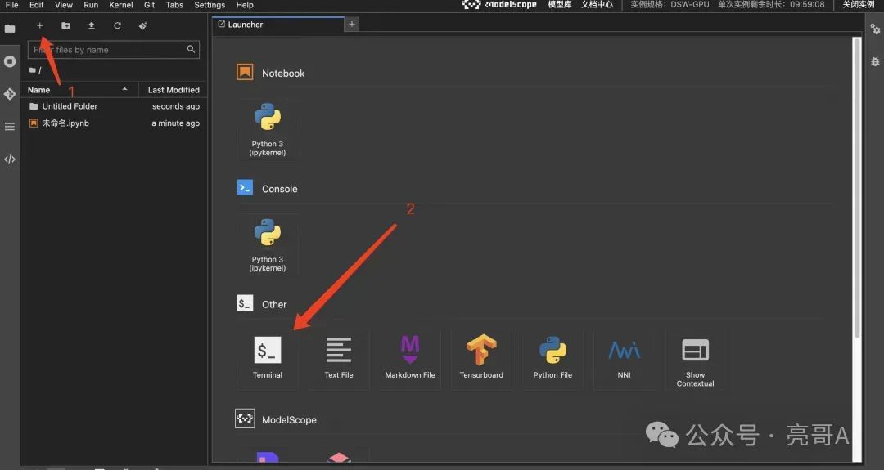Open the 模型库 link
This screenshot has width=884, height=470.
560,5
